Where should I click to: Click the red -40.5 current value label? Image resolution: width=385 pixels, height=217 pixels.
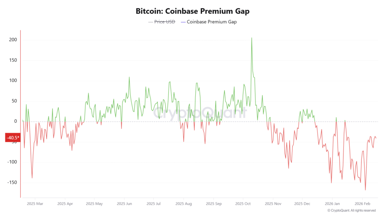[x=13, y=138]
